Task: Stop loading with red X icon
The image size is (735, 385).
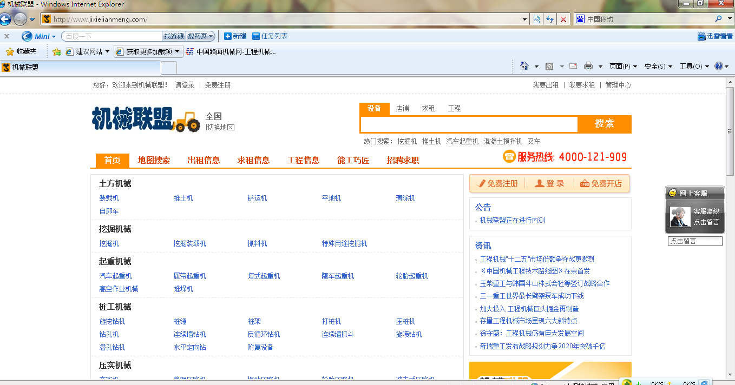Action: (x=563, y=19)
